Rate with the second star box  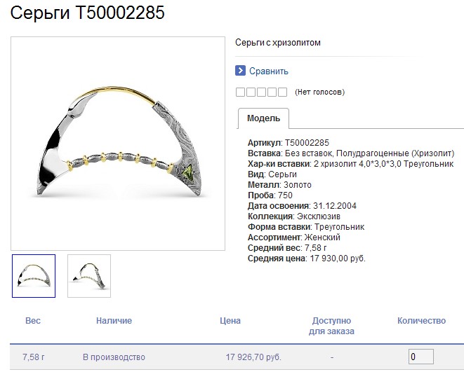251,92
